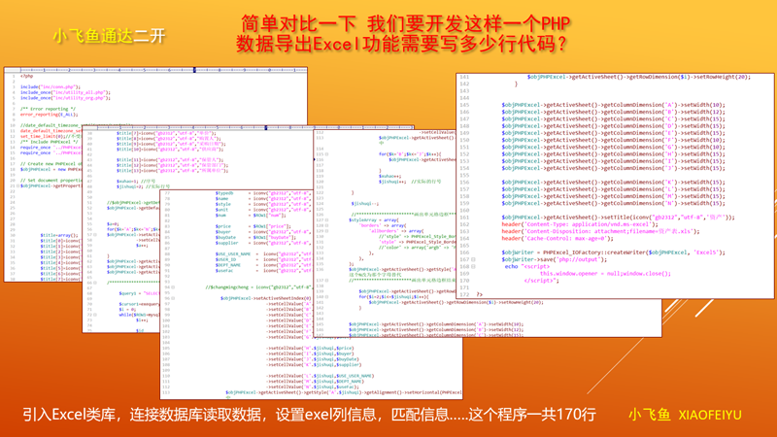This screenshot has width=777, height=437.
Task: Click '$xuhao=1; //序号' line
Action: coord(136,182)
